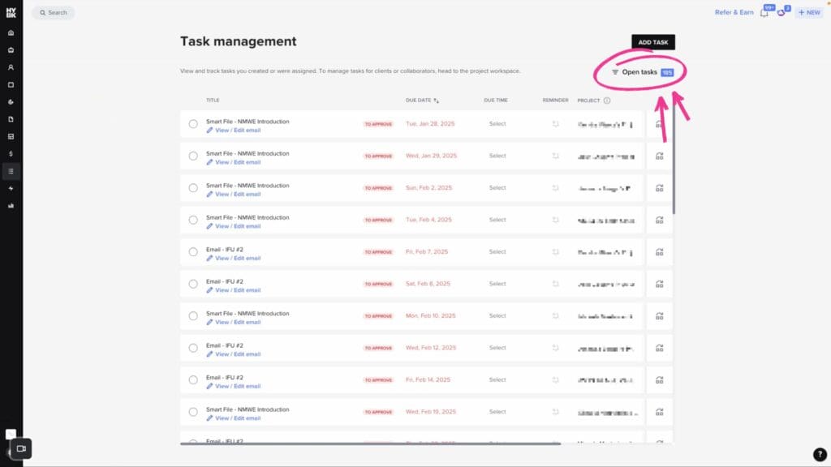Click the Refer & Earn menu item
Image resolution: width=831 pixels, height=467 pixels.
click(x=732, y=12)
